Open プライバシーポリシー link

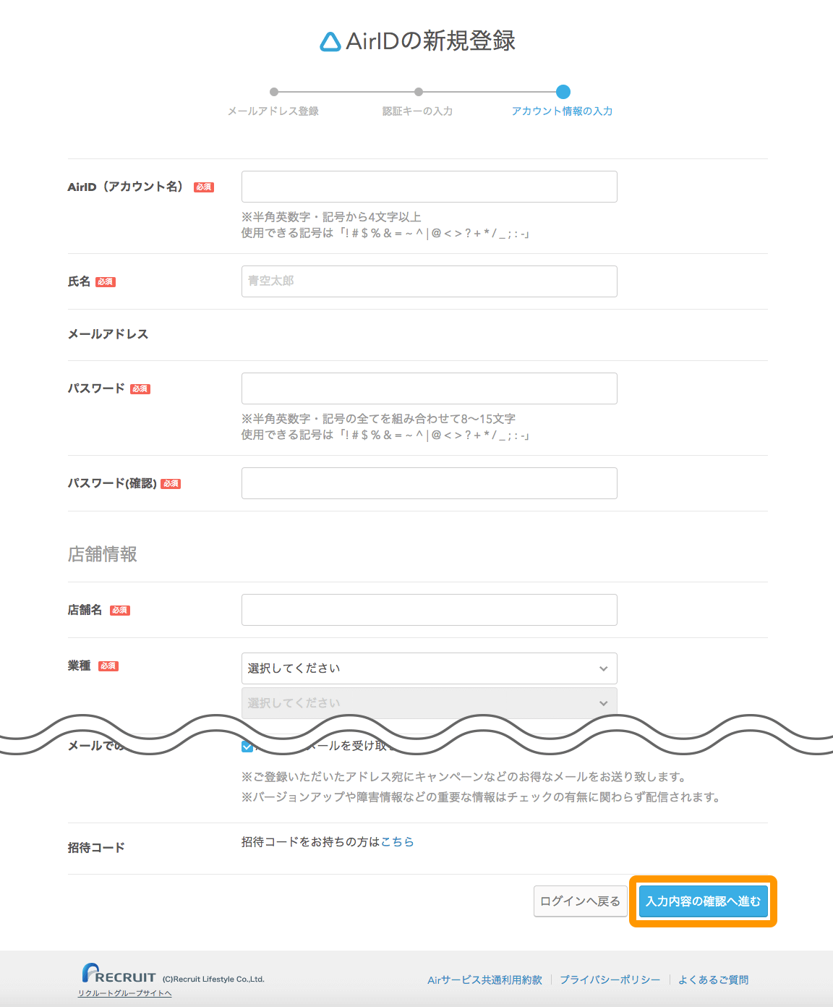(610, 980)
